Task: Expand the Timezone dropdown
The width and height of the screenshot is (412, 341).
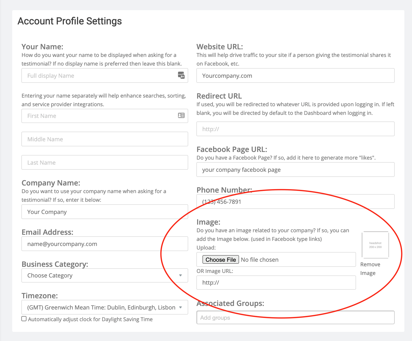Action: pos(105,307)
